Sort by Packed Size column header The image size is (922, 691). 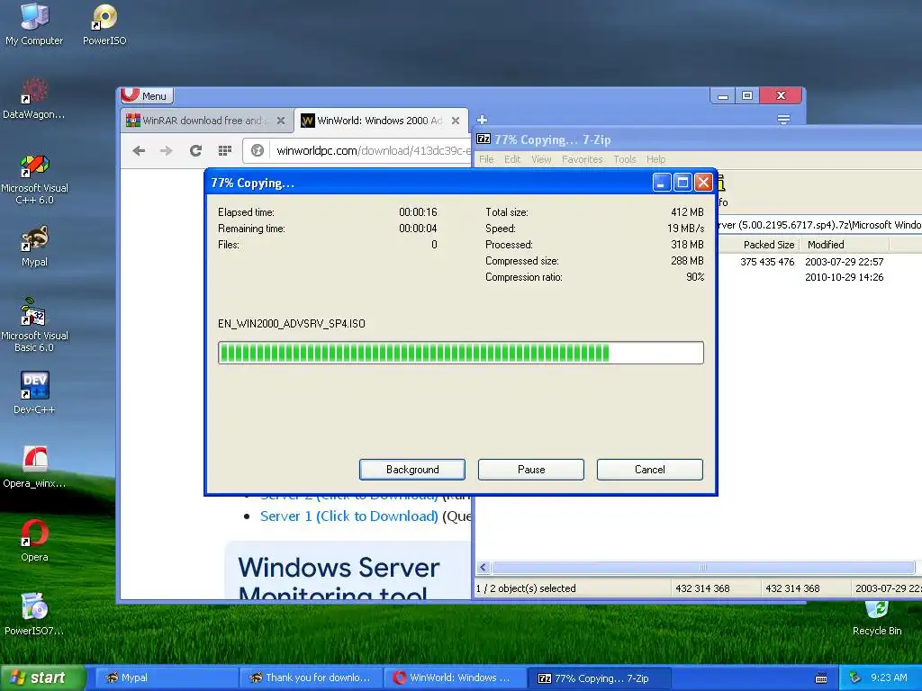[768, 245]
